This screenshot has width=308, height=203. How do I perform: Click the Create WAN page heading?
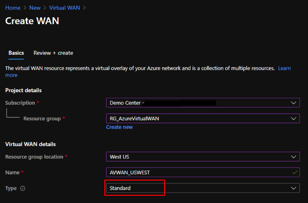(x=32, y=21)
